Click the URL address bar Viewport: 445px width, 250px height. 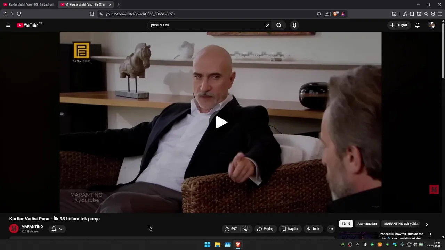click(x=209, y=14)
